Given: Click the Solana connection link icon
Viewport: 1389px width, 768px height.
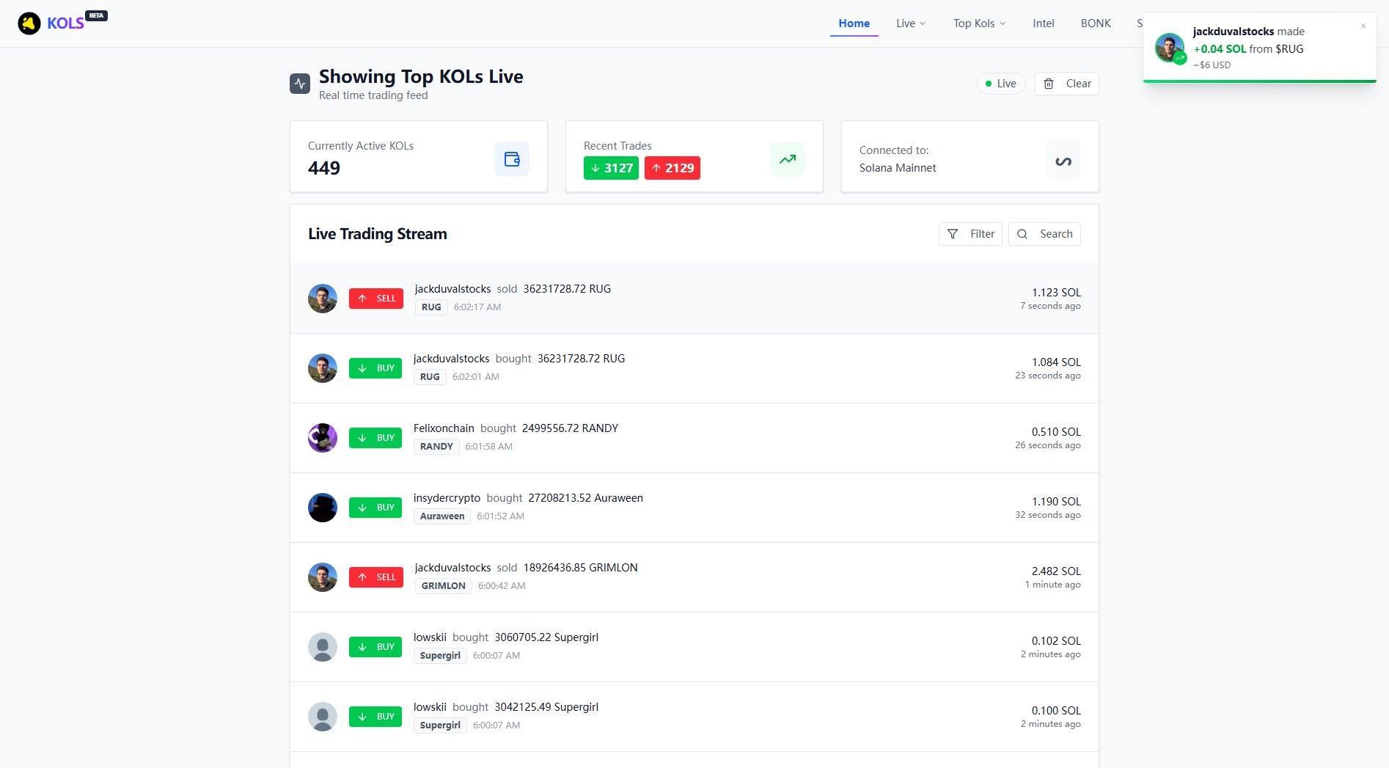Looking at the screenshot, I should (1063, 161).
